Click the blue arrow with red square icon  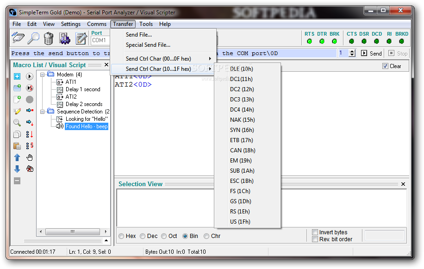(x=30, y=110)
